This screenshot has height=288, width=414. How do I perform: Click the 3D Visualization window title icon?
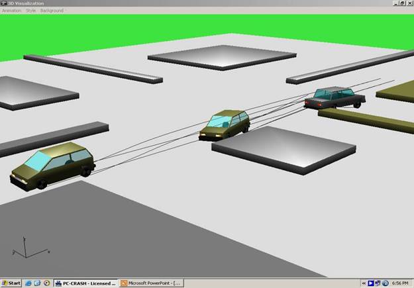click(4, 3)
